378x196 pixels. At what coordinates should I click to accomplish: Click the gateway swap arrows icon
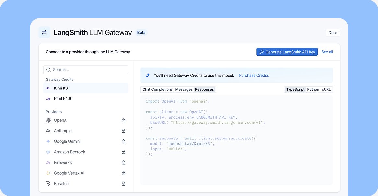click(44, 32)
